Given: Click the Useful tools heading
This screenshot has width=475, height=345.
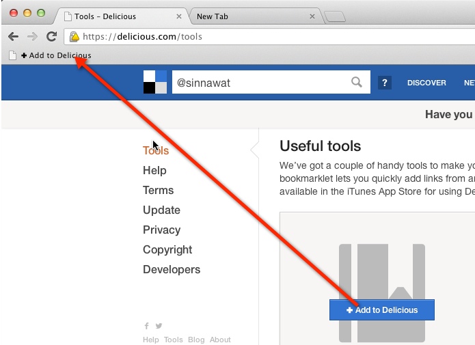Looking at the screenshot, I should 321,146.
